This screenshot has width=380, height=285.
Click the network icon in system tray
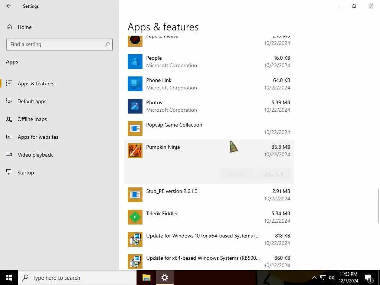(323, 278)
